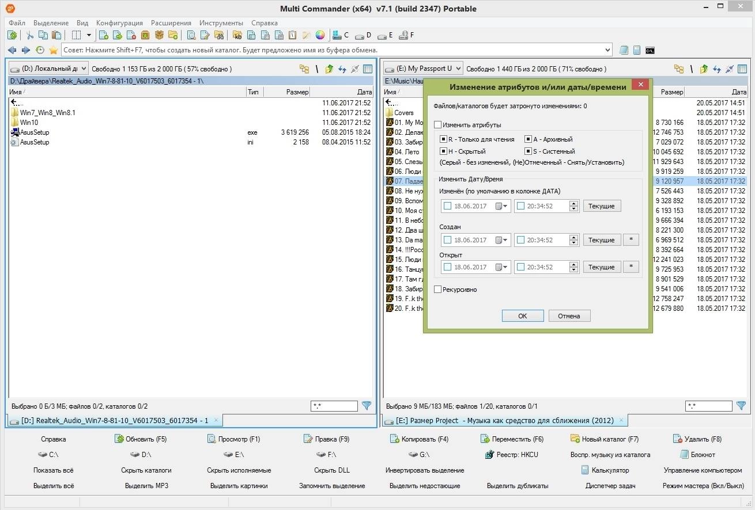Click the Изменён time spinner arrows
The width and height of the screenshot is (755, 510).
click(573, 206)
